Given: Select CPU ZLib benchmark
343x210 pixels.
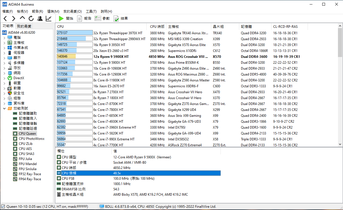Looking at the screenshot, I should [26, 144].
